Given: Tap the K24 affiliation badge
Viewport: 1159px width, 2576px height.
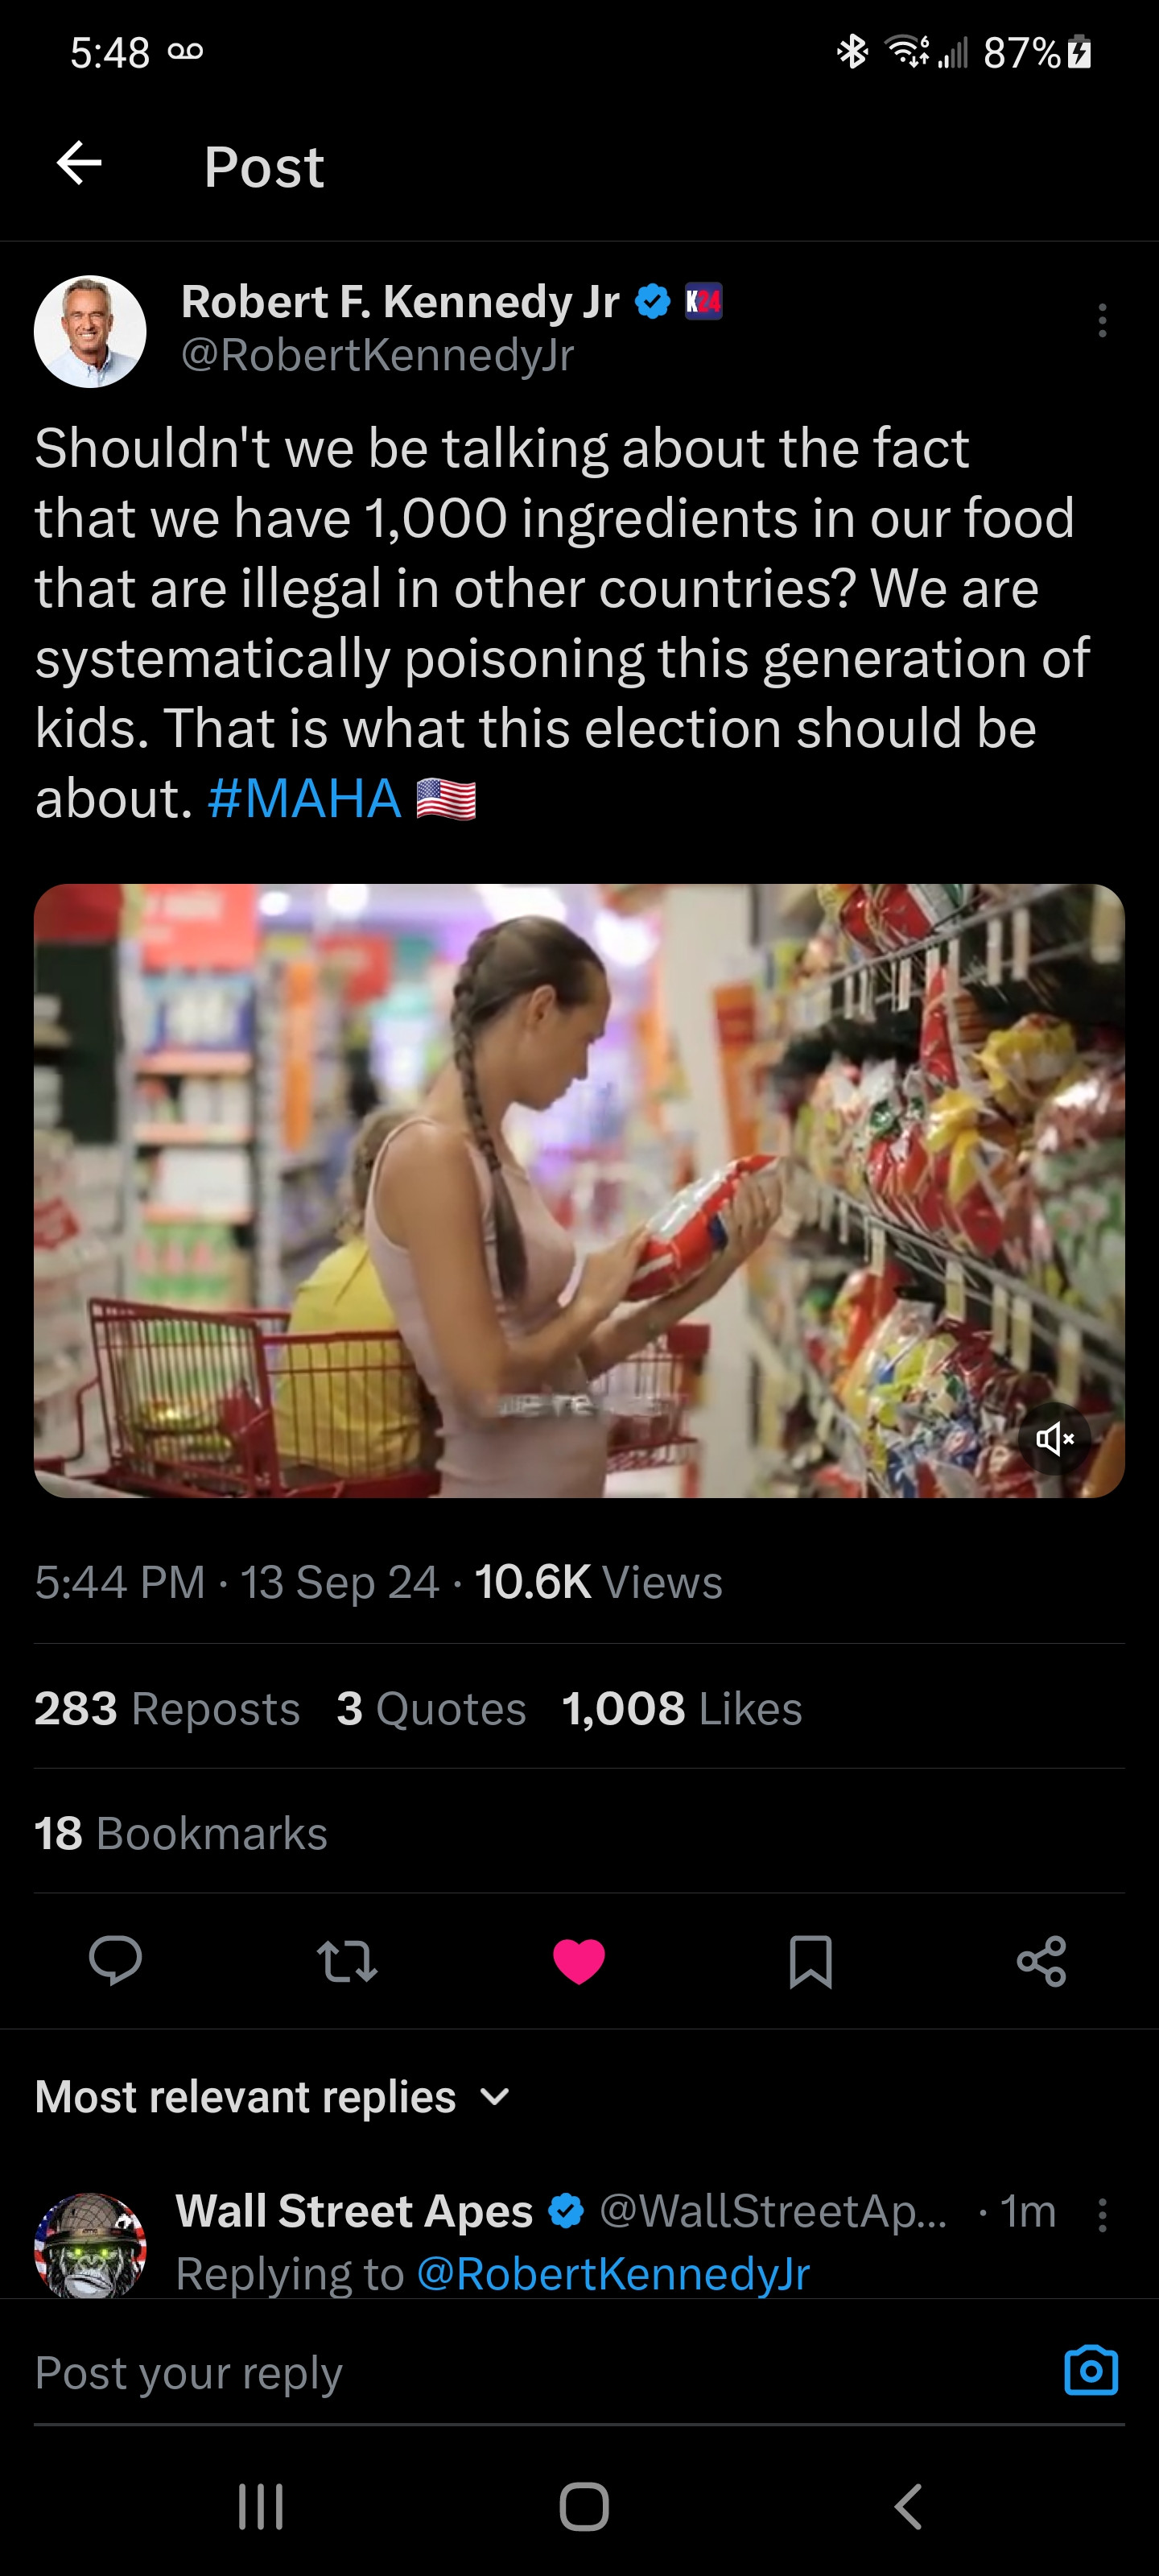Looking at the screenshot, I should 703,301.
